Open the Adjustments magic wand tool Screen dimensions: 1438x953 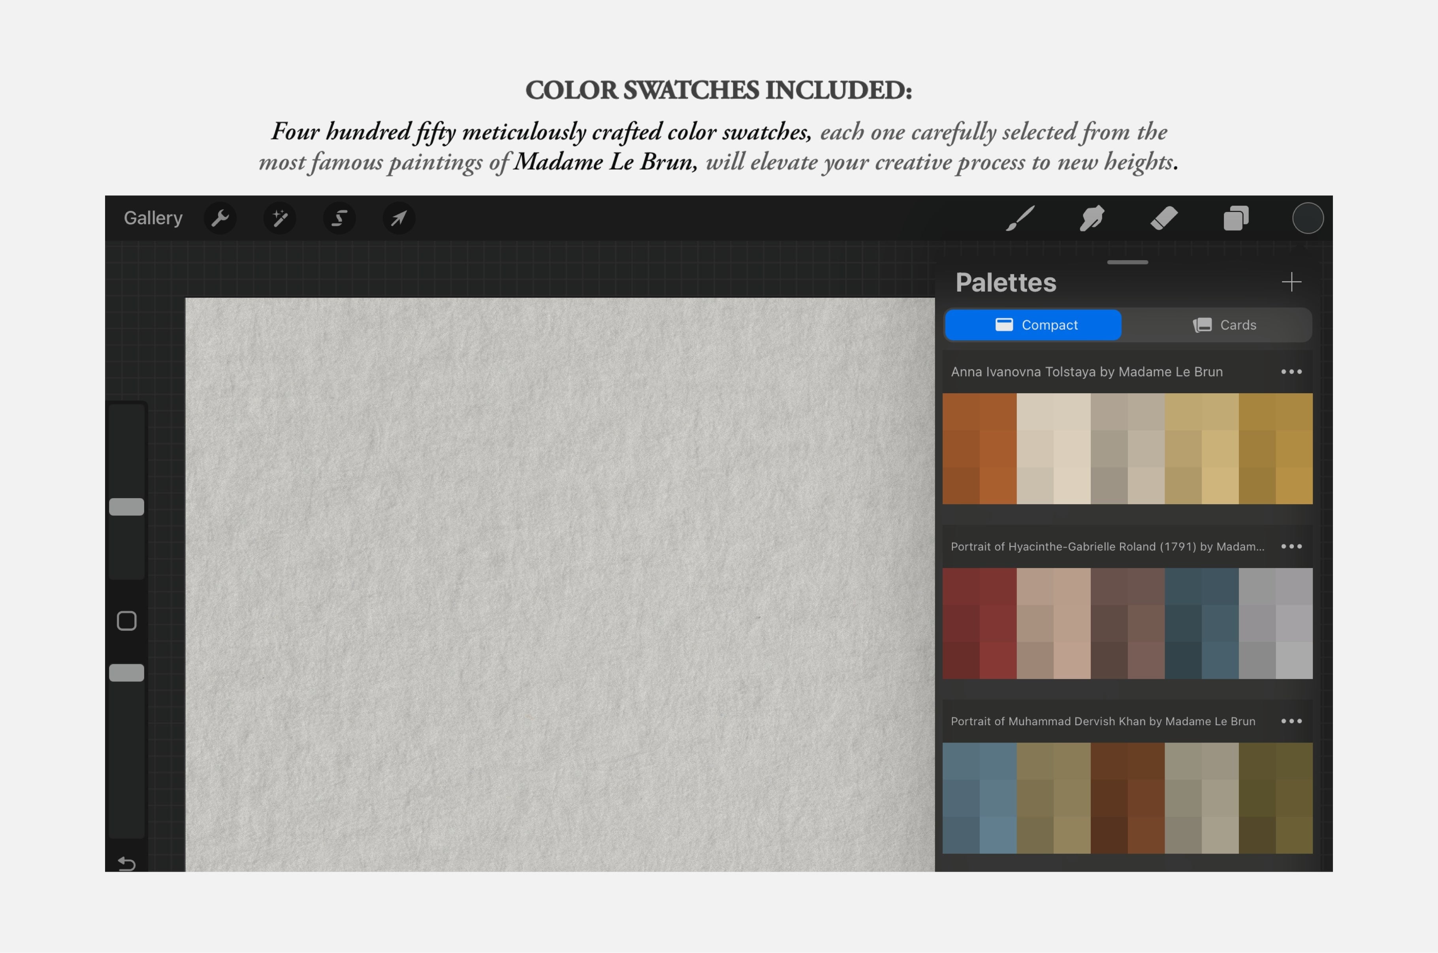point(280,218)
